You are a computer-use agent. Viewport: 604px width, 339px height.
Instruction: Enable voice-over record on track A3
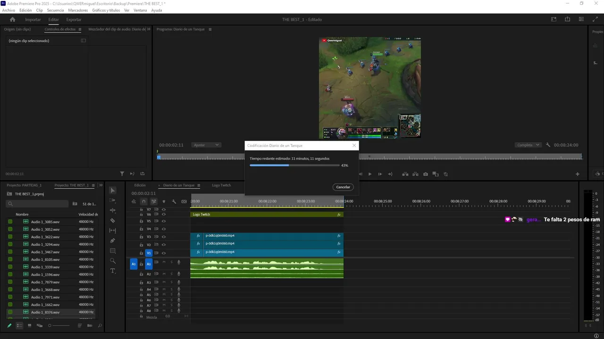[x=179, y=282]
